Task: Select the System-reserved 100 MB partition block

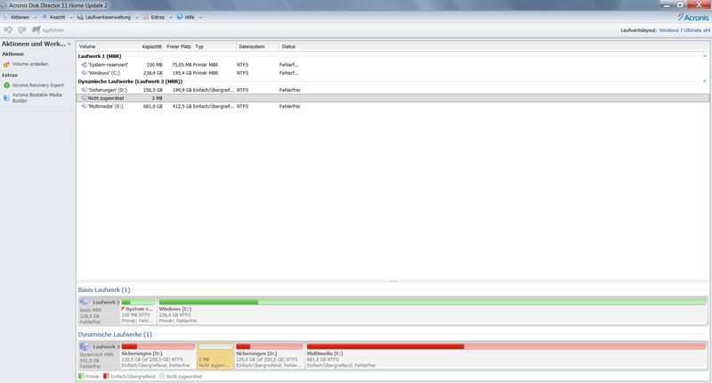Action: pos(138,311)
